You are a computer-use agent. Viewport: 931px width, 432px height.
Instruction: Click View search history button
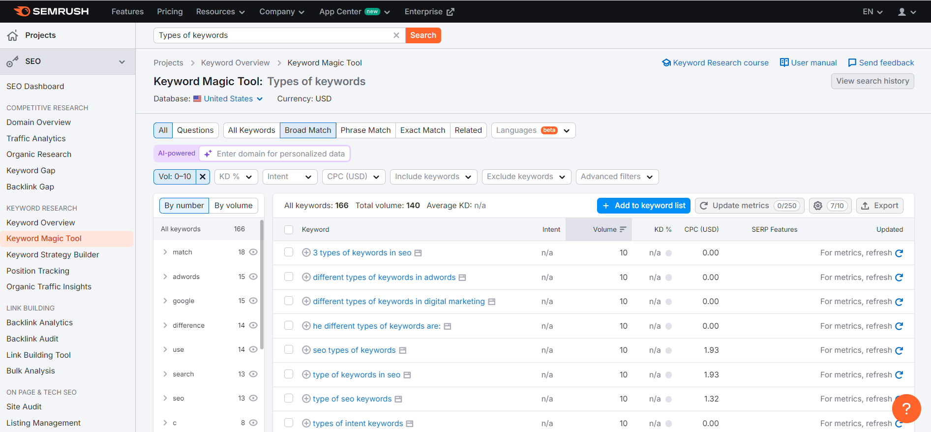(x=872, y=81)
